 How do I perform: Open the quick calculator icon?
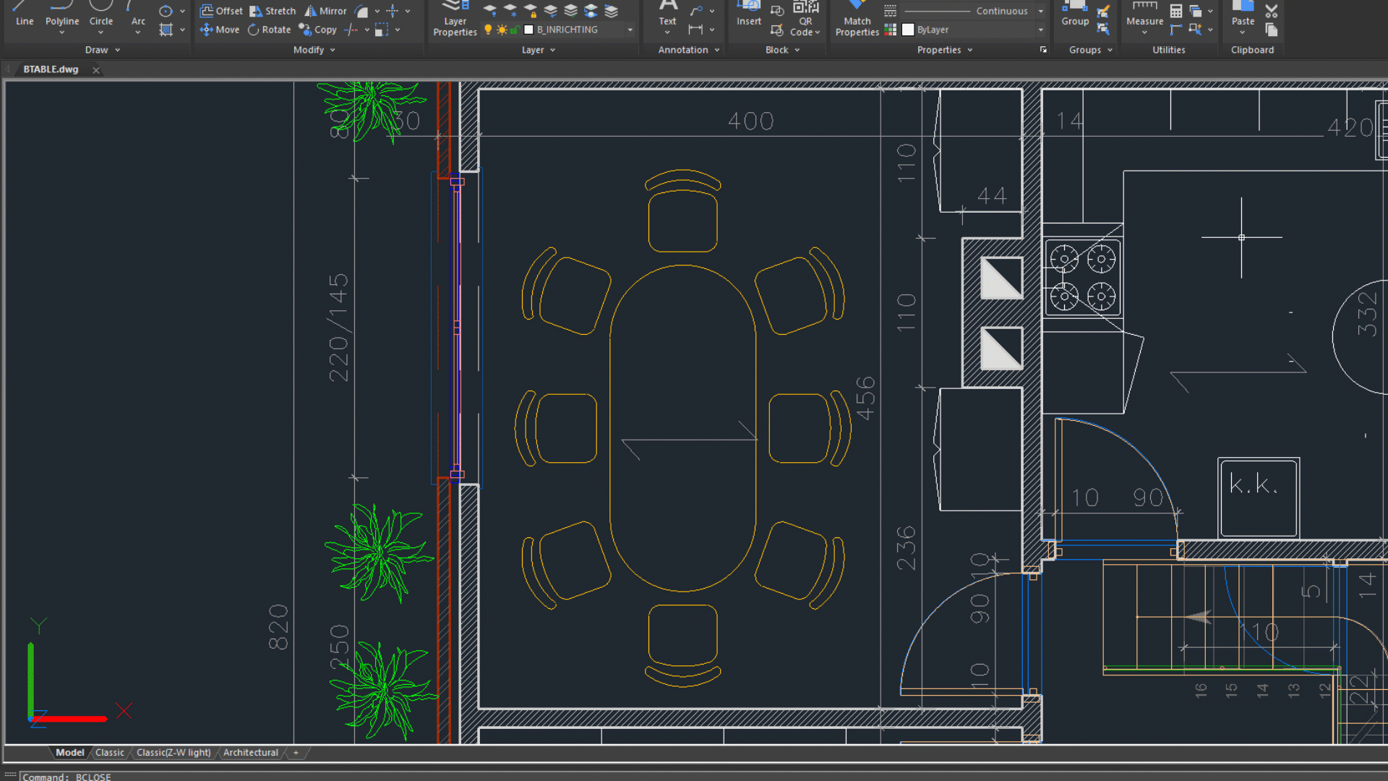[1176, 11]
